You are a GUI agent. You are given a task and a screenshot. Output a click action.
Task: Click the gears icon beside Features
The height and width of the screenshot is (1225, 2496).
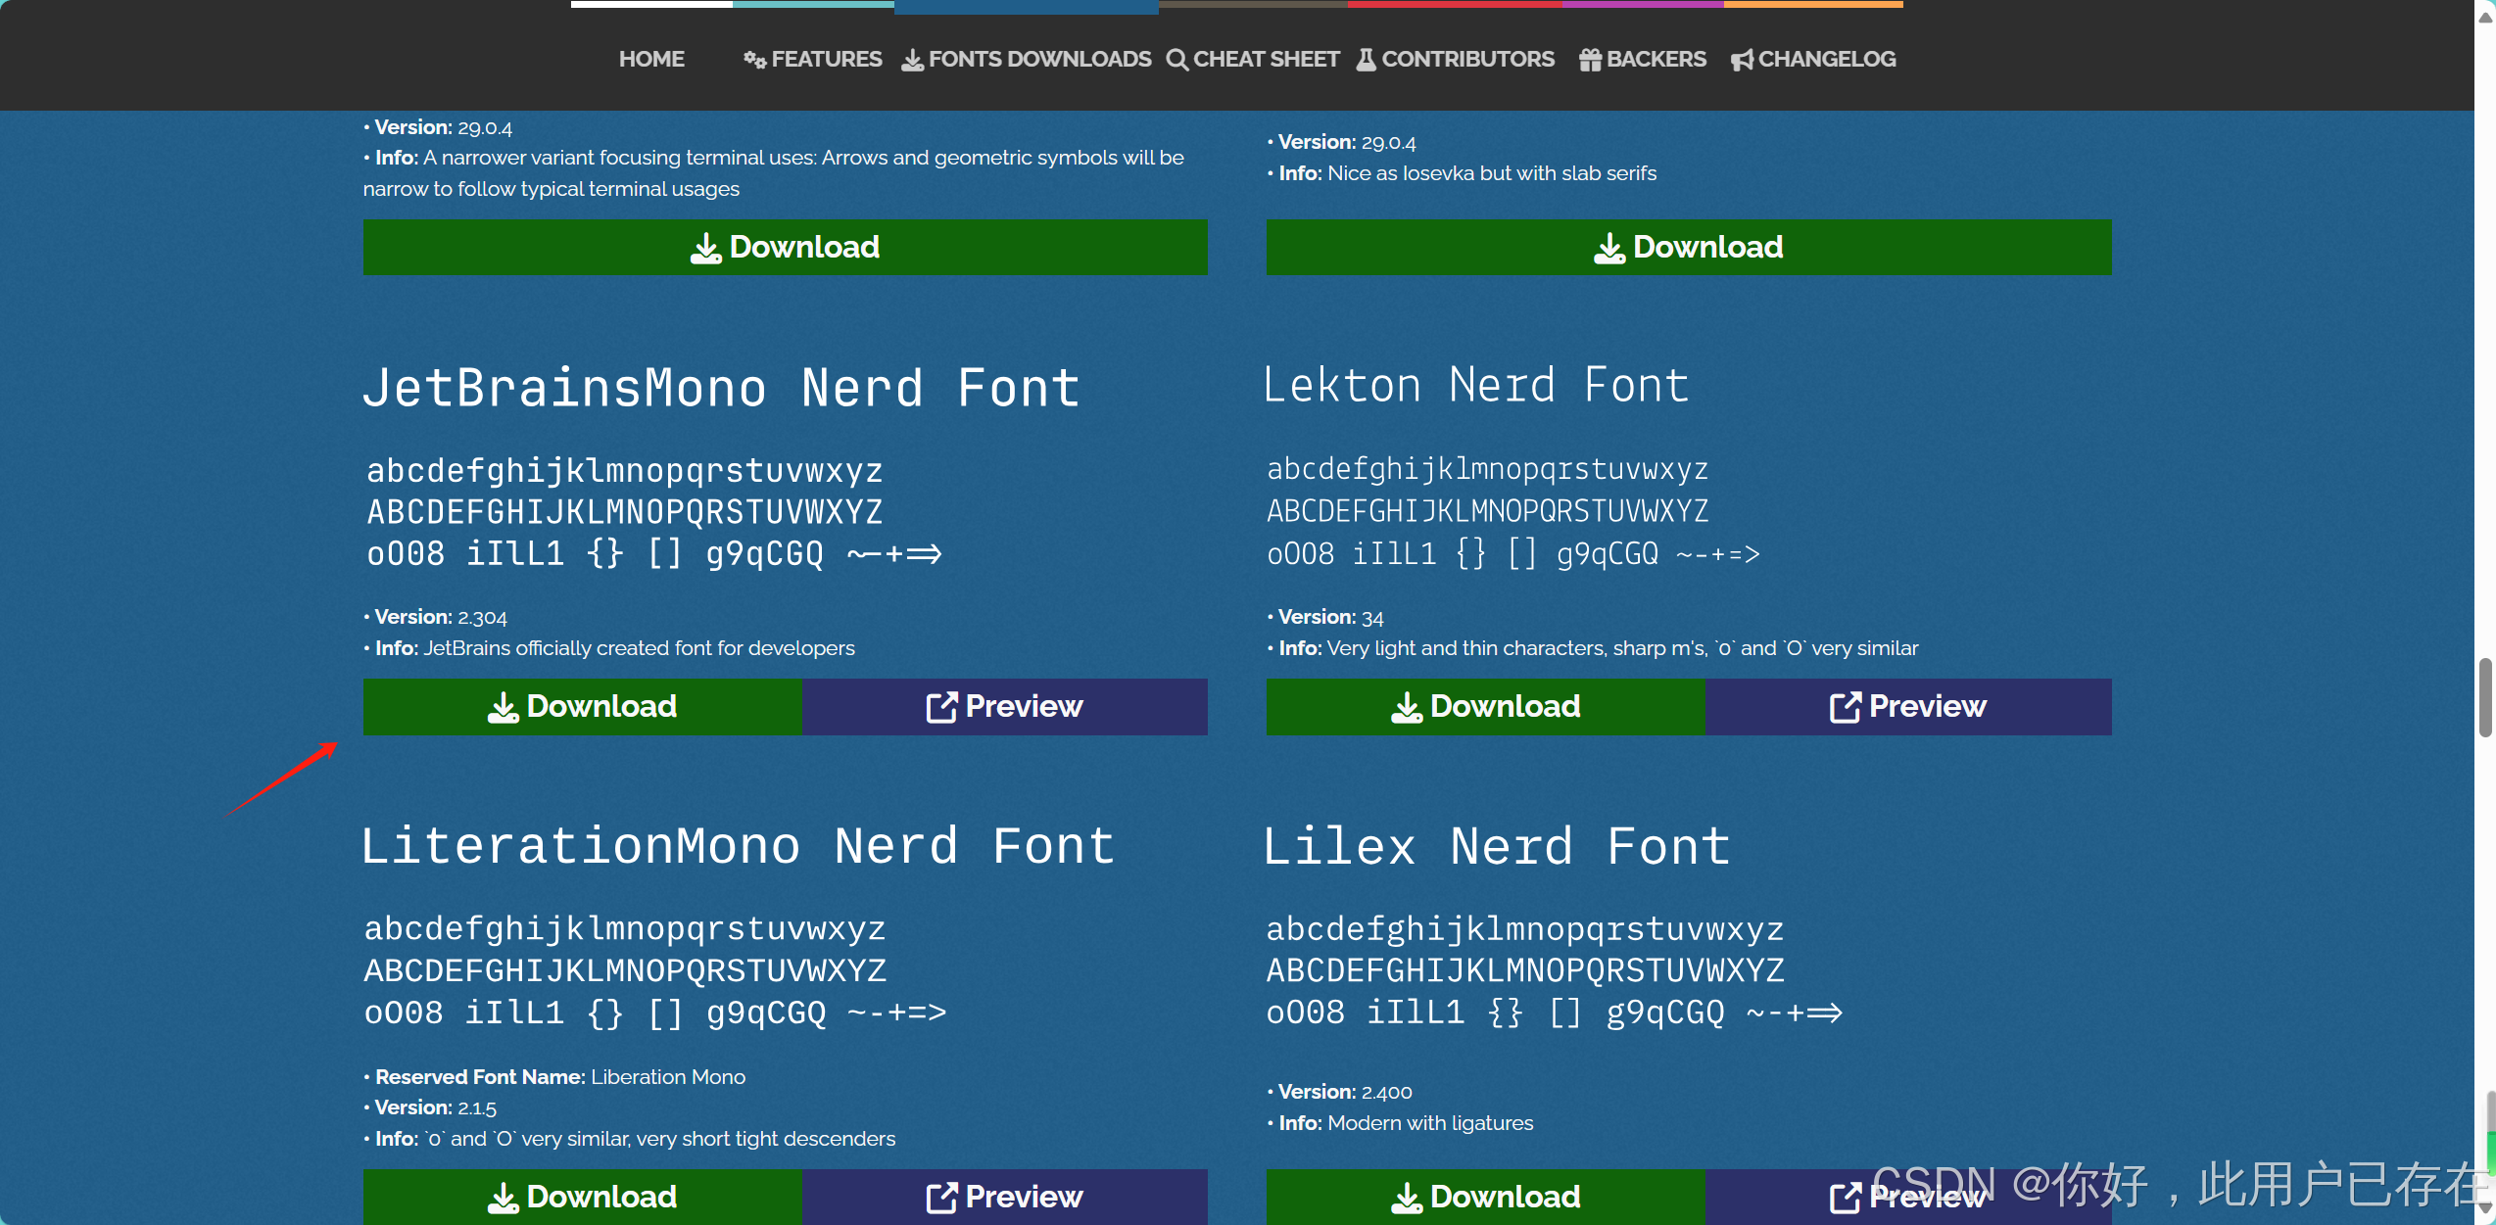754,60
